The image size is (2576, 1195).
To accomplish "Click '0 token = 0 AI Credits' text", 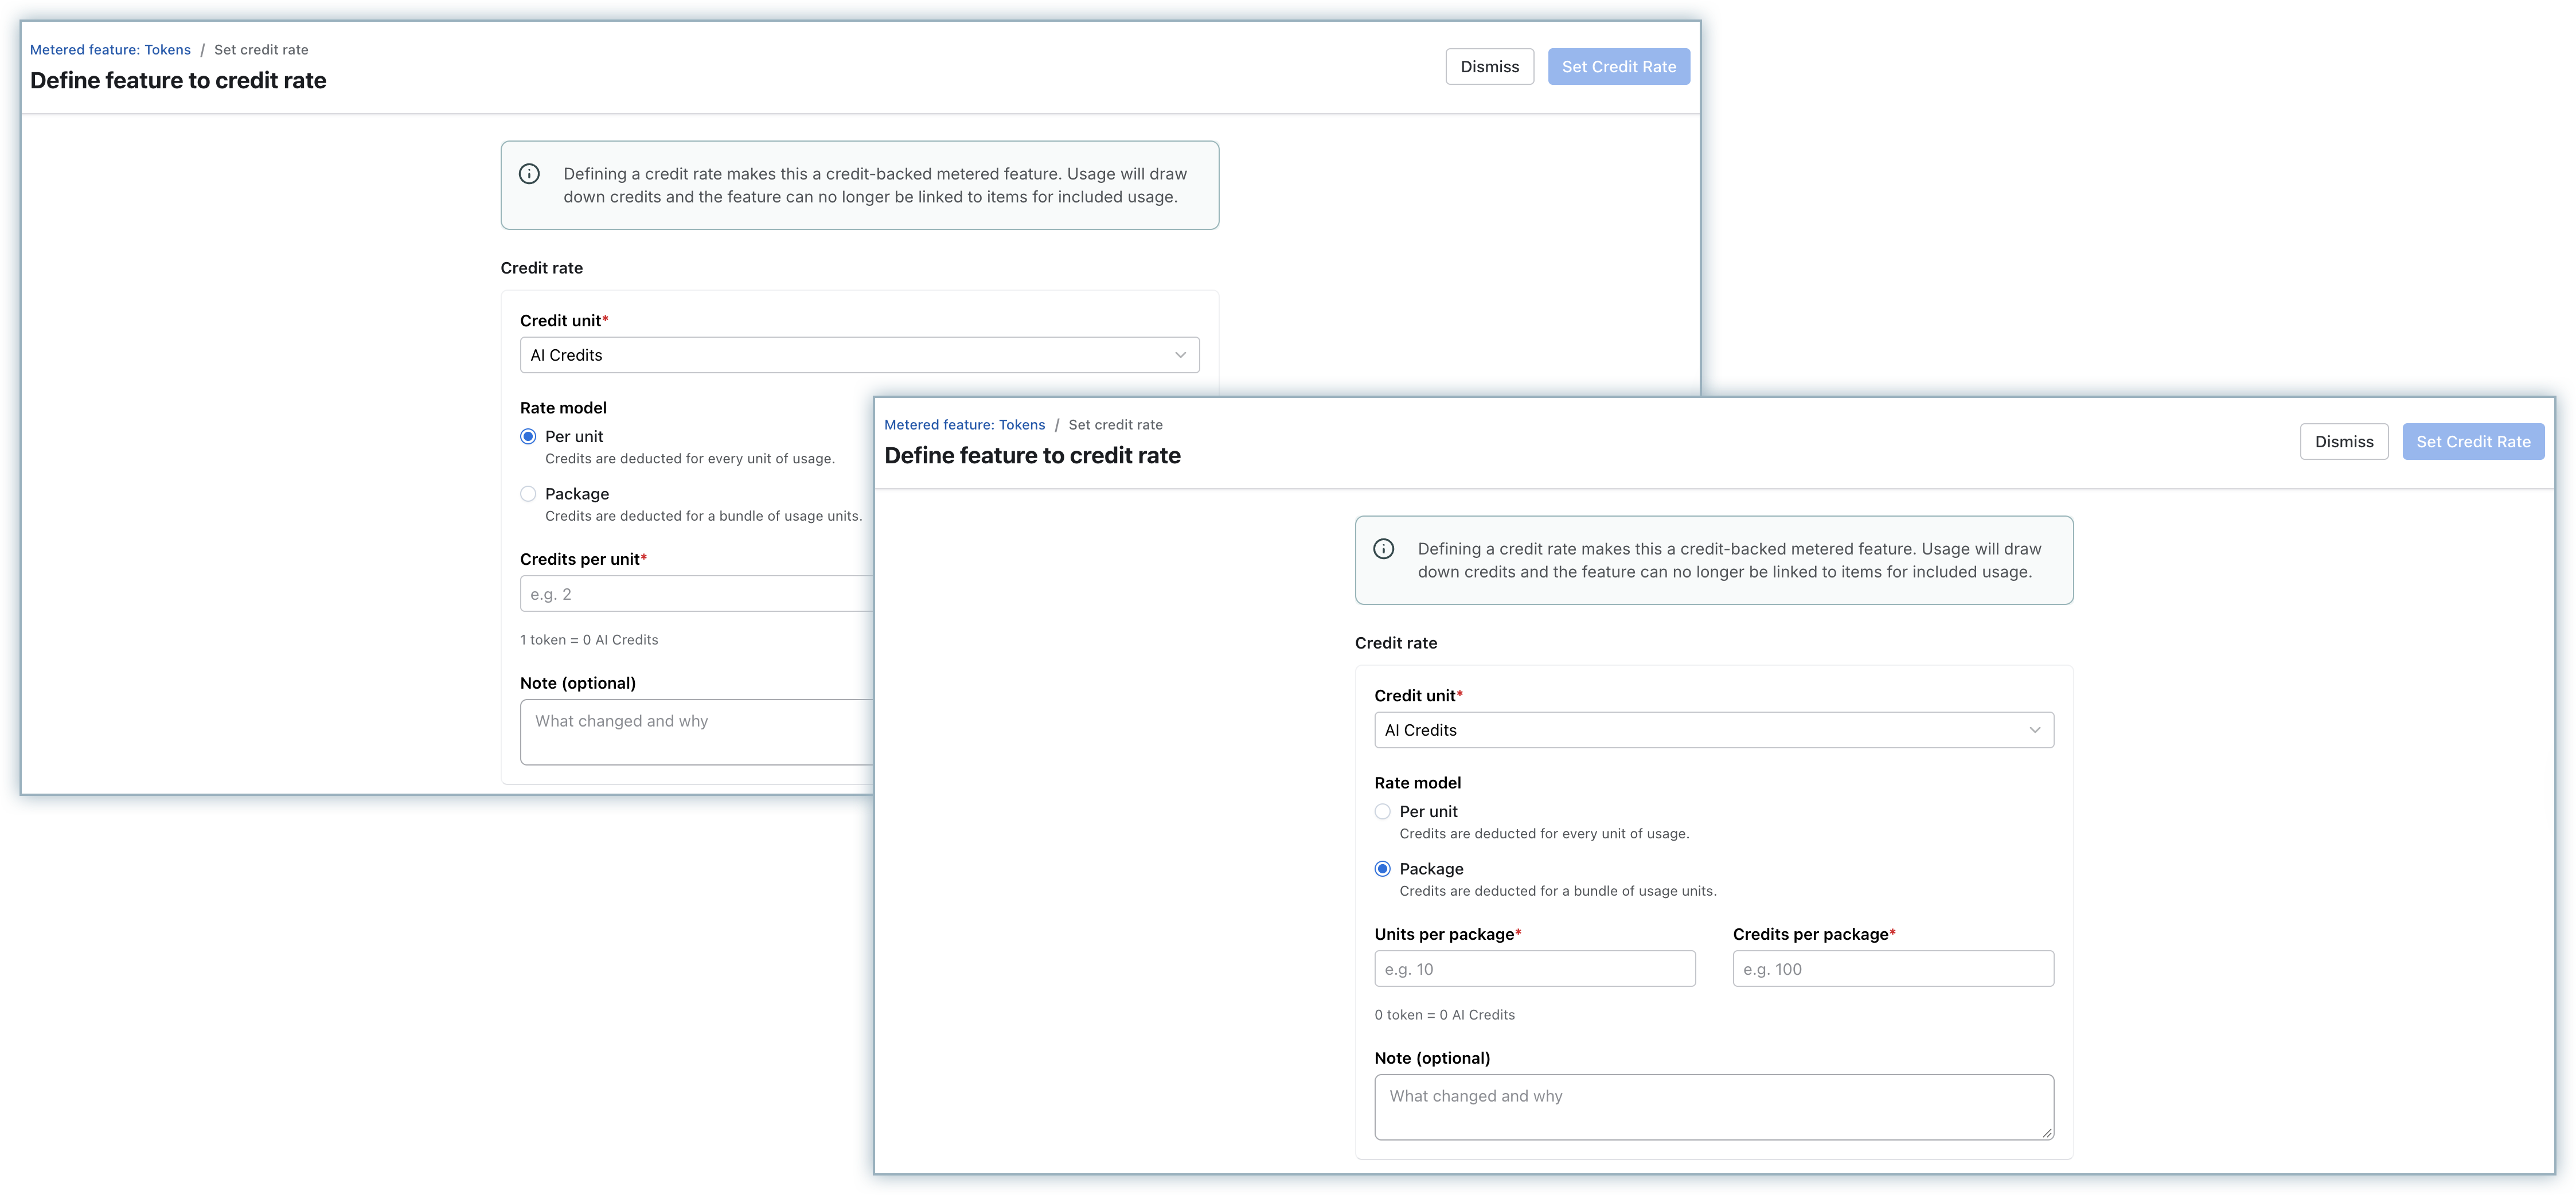I will 1444,1015.
